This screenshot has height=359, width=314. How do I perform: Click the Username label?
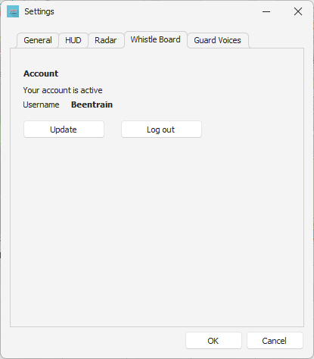pyautogui.click(x=41, y=105)
